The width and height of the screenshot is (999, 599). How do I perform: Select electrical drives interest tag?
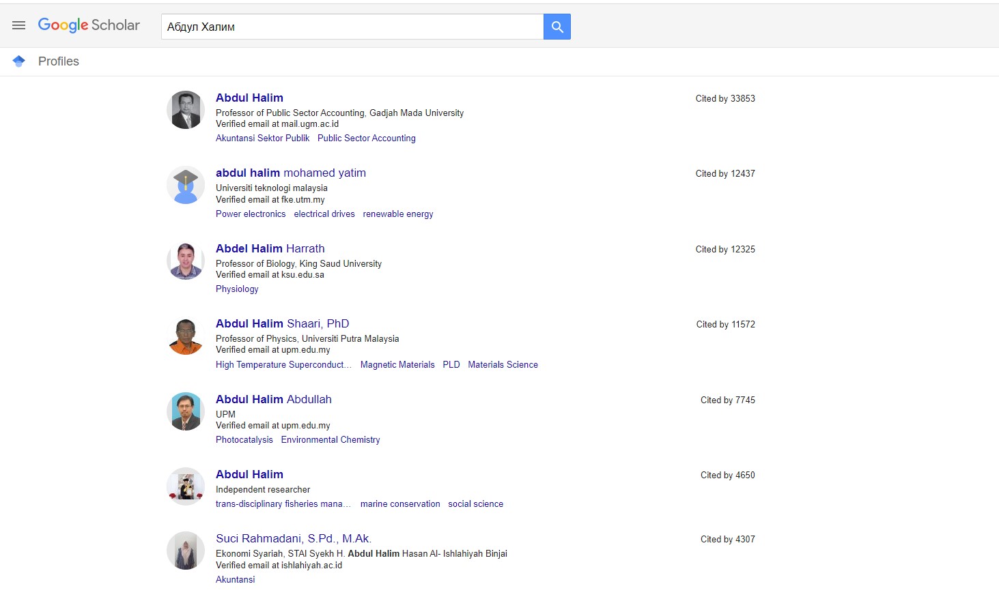[324, 214]
